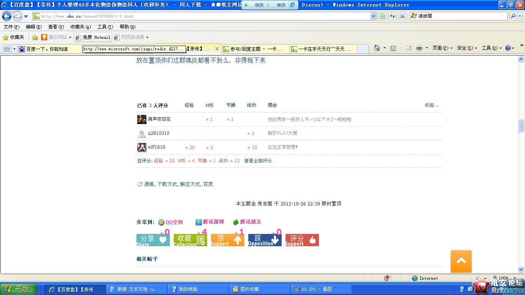525x295 pixels.
Task: Expand the address bar history dropdown
Action: (373, 16)
